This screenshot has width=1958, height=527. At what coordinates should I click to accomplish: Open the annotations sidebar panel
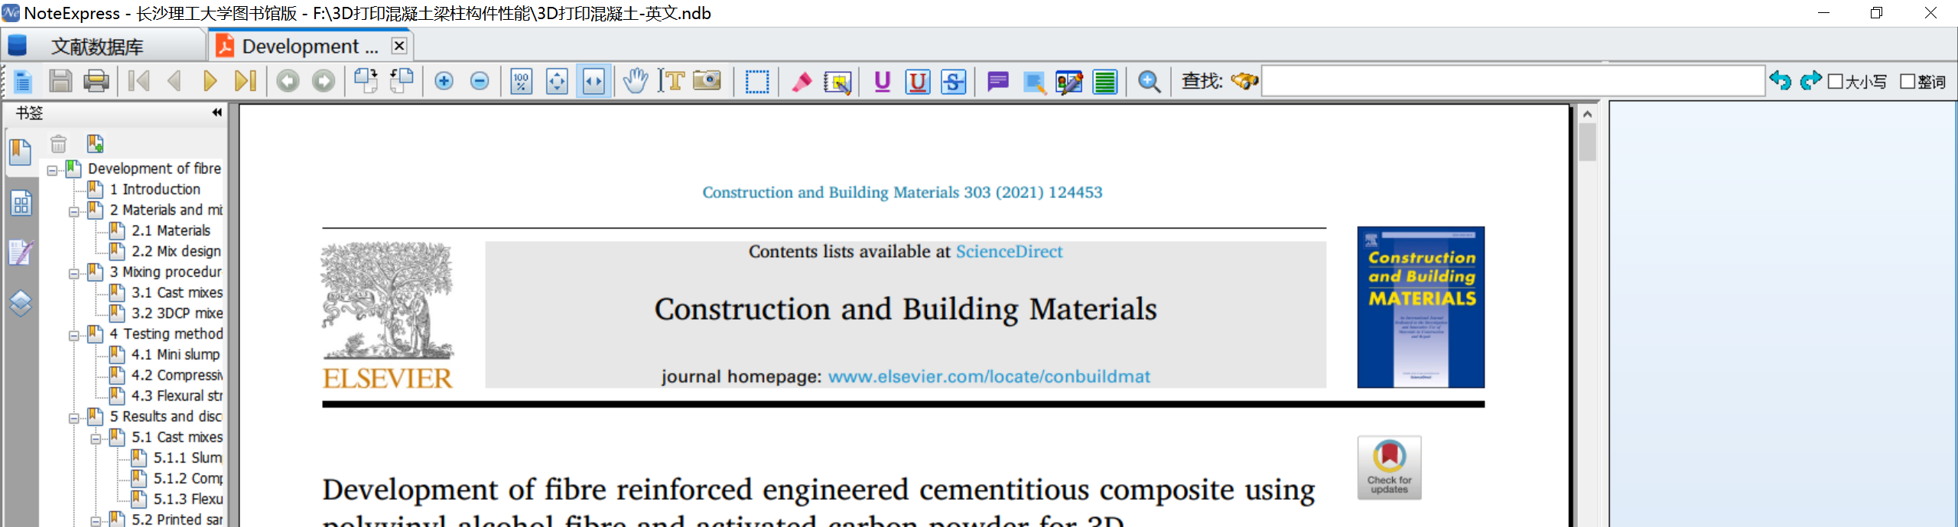point(21,252)
